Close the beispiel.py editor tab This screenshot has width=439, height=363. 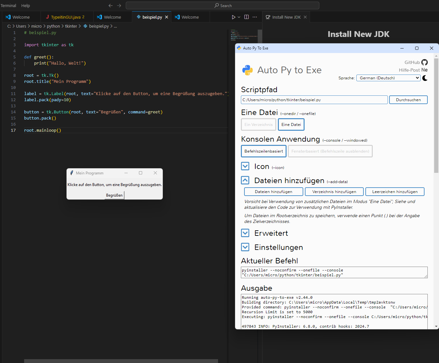(167, 17)
